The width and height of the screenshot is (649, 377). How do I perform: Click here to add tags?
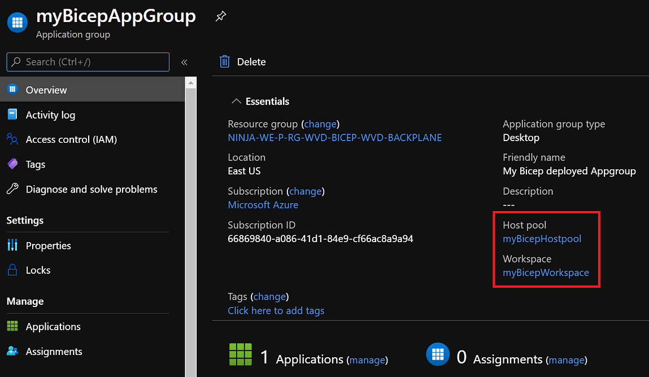(x=276, y=310)
